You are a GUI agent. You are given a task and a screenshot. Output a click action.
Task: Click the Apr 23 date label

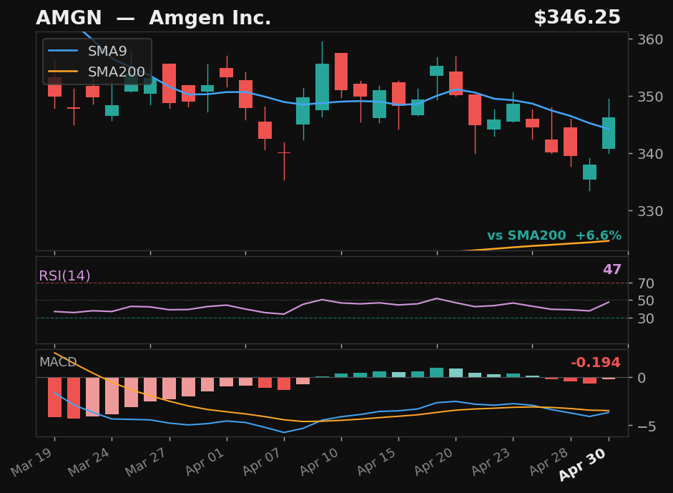pos(492,462)
